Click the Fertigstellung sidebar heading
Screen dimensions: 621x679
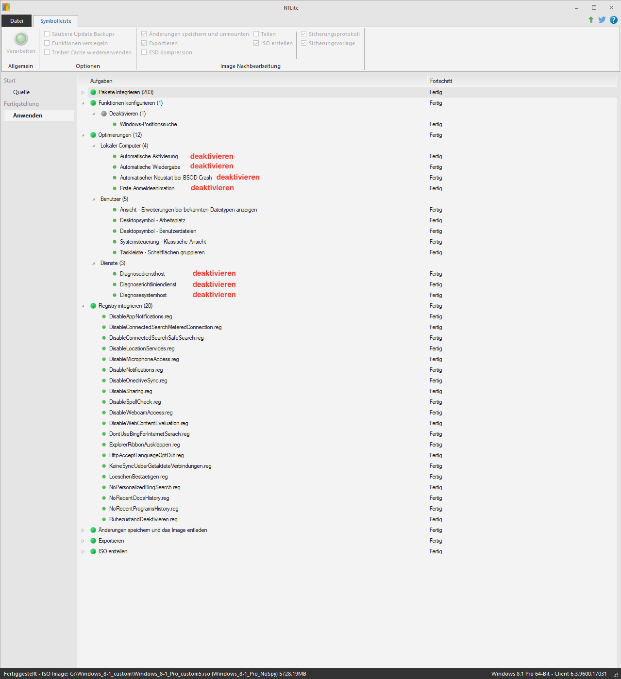click(x=21, y=104)
